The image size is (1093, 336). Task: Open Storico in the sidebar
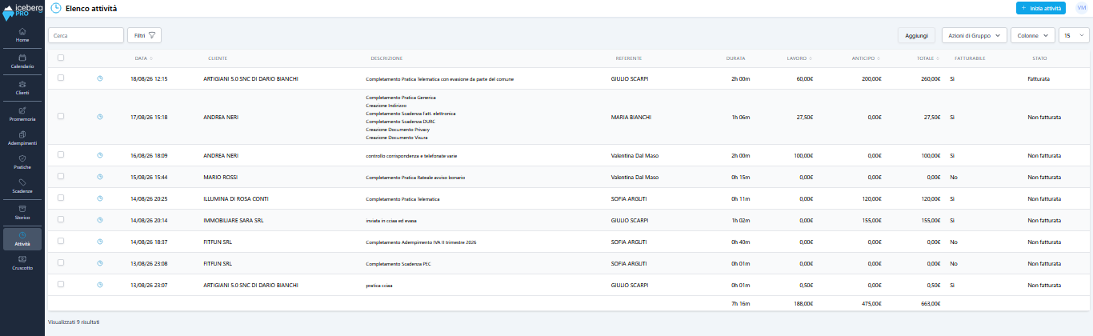(22, 212)
